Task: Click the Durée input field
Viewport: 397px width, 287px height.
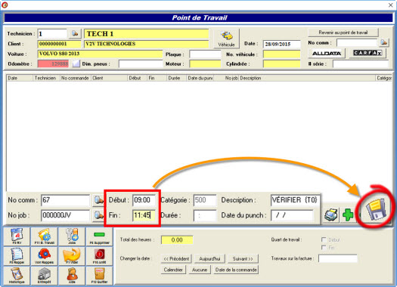Action: pyautogui.click(x=205, y=215)
